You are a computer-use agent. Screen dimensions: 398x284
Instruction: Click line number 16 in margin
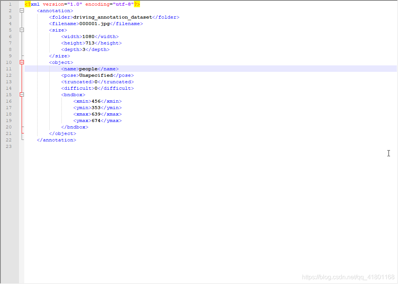point(9,101)
